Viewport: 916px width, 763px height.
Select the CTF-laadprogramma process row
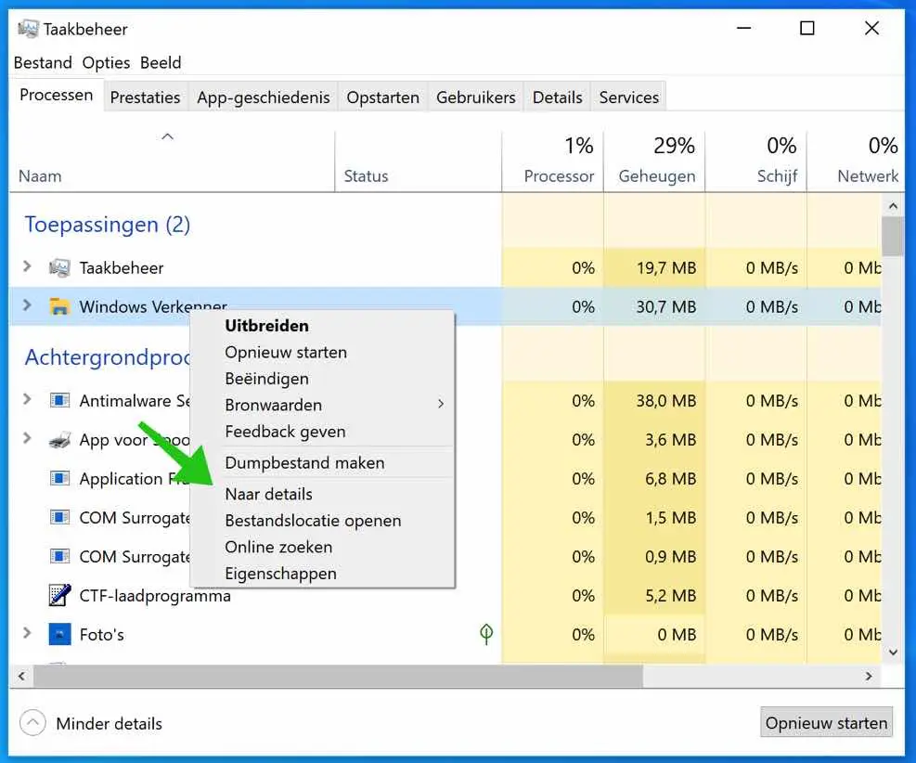click(445, 595)
